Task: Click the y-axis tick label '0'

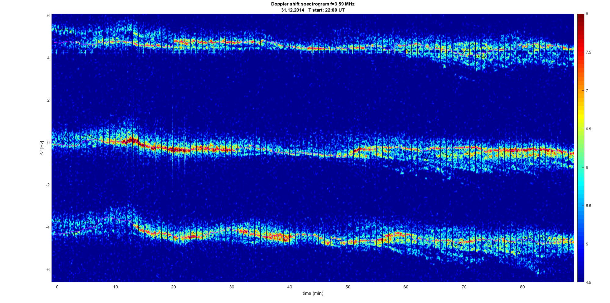Action: [48, 143]
